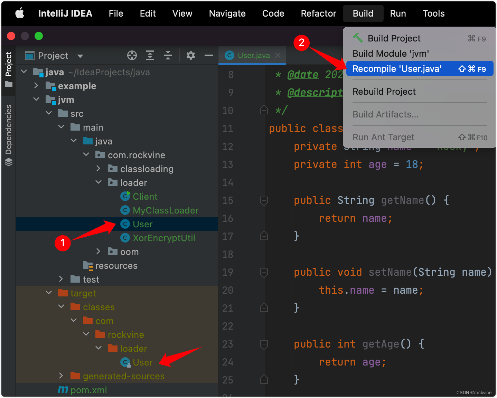The image size is (497, 398).
Task: Toggle fold marker at line 21
Action: coord(264,308)
